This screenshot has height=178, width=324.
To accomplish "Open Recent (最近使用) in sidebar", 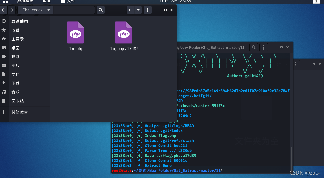I will coord(20,21).
